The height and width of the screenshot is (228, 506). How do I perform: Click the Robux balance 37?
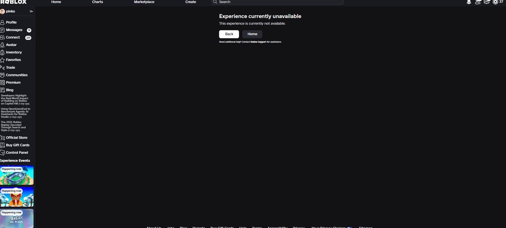pyautogui.click(x=501, y=2)
